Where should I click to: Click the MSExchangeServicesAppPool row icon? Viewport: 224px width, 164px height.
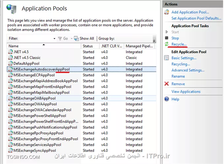(10, 145)
